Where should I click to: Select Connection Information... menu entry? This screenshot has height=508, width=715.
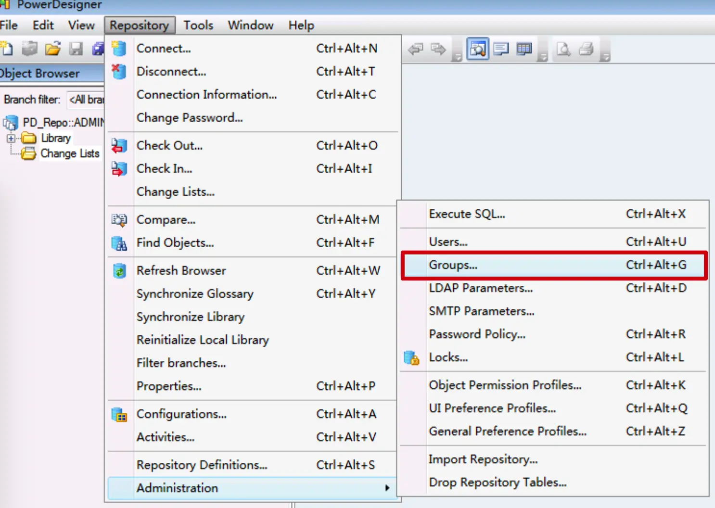[x=253, y=94]
